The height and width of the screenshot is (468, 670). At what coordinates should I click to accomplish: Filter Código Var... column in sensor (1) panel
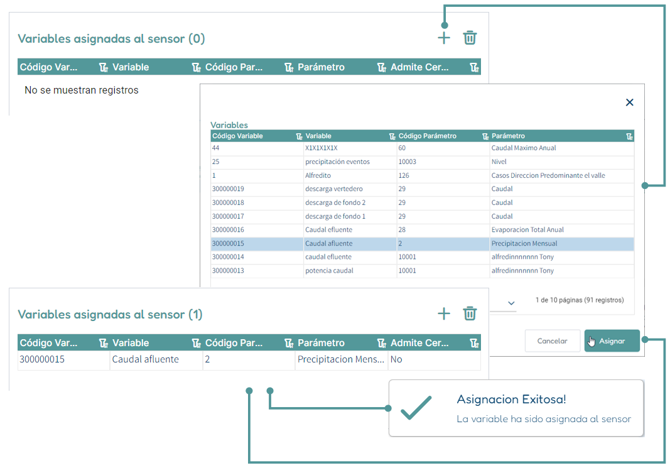[104, 343]
